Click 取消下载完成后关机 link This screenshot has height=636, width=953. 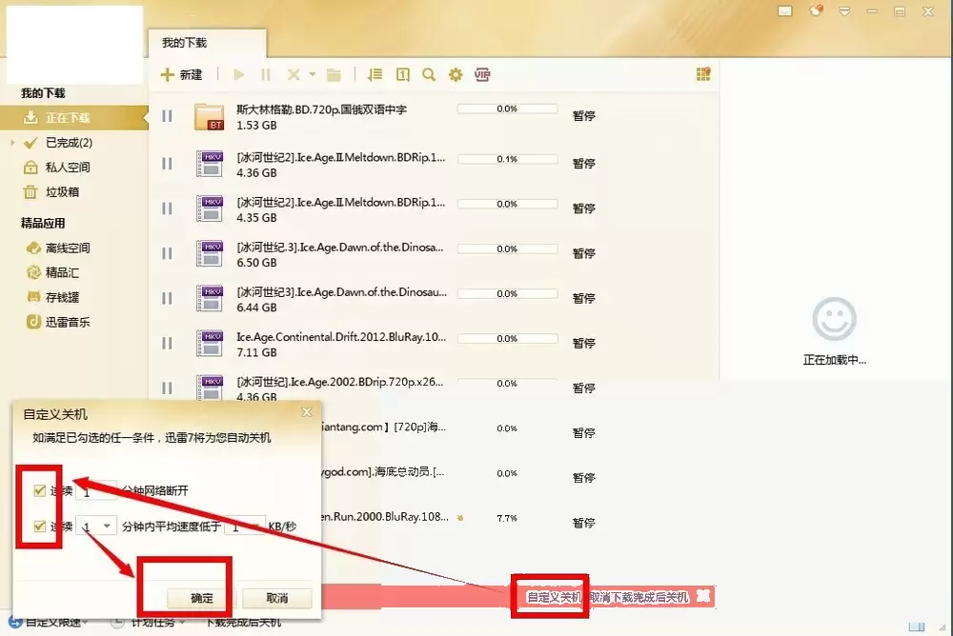[x=639, y=597]
